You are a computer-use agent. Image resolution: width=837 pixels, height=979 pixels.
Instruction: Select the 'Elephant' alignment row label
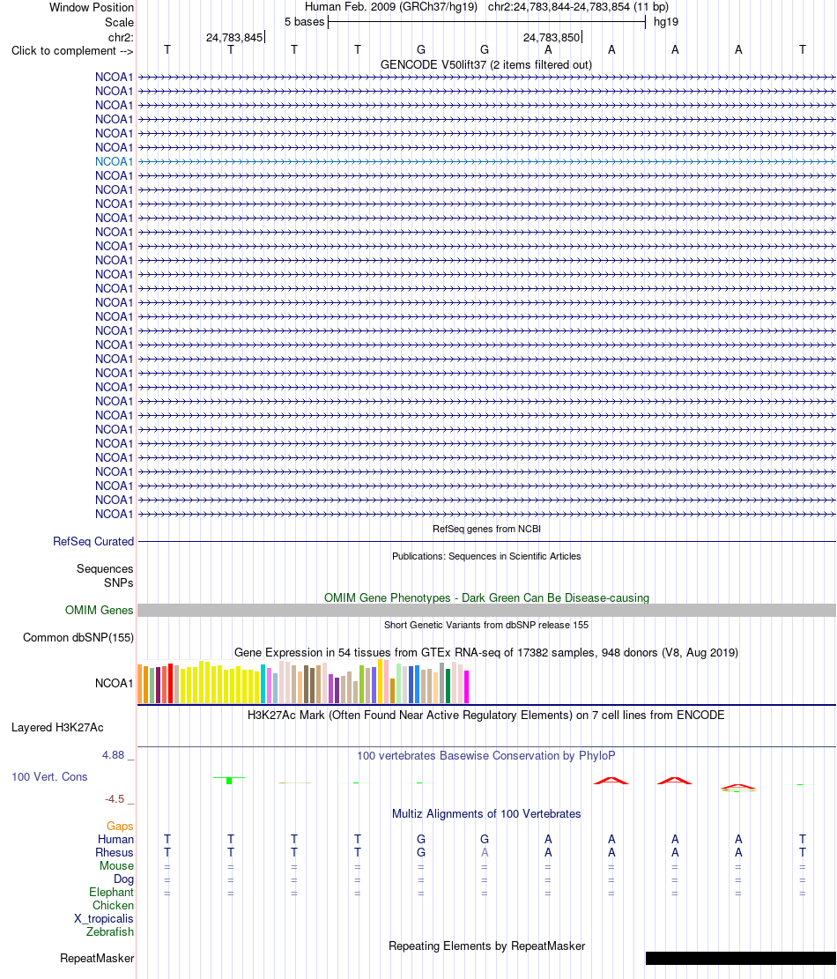point(111,893)
